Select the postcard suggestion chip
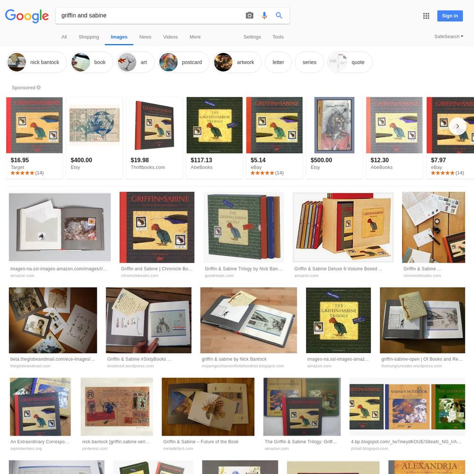The width and height of the screenshot is (474, 474). point(184,62)
